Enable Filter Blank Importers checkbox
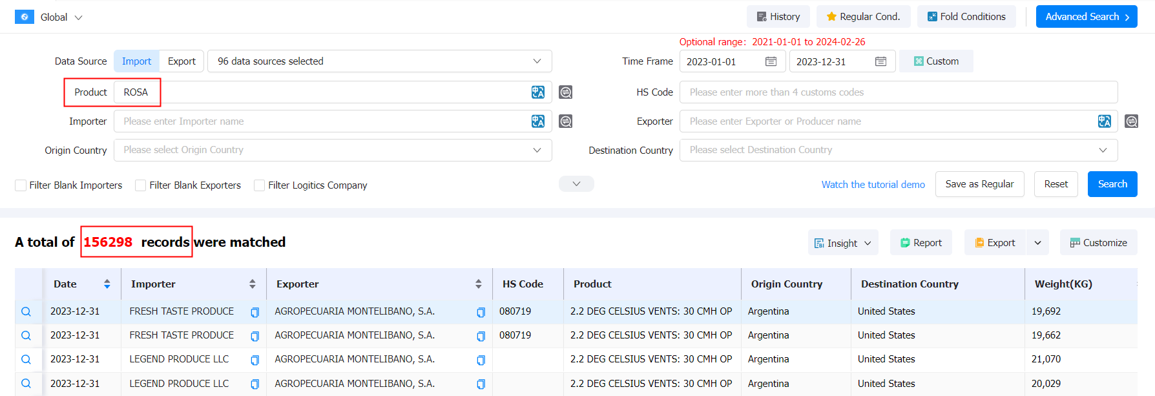Screen dimensions: 1155x396 tap(21, 185)
